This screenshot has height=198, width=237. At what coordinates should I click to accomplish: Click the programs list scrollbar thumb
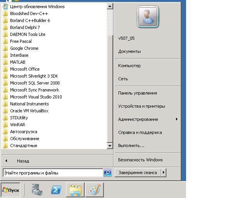click(x=110, y=89)
